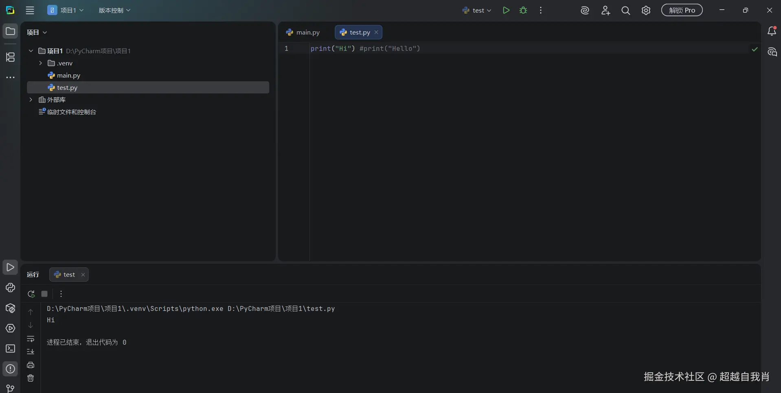Close the test tab in the run panel

(x=83, y=275)
